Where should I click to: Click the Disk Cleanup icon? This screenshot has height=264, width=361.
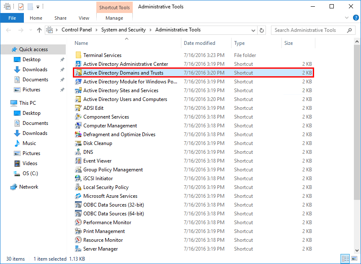click(78, 143)
